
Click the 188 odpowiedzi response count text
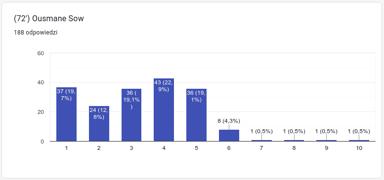36,33
